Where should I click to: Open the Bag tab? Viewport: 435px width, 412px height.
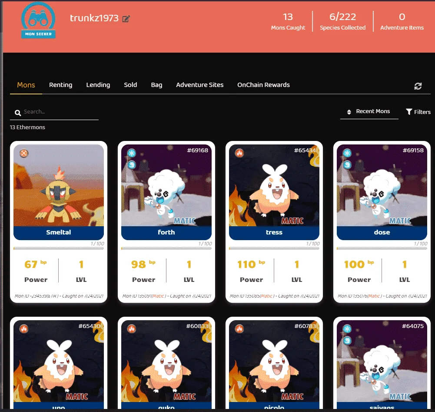[x=156, y=85]
